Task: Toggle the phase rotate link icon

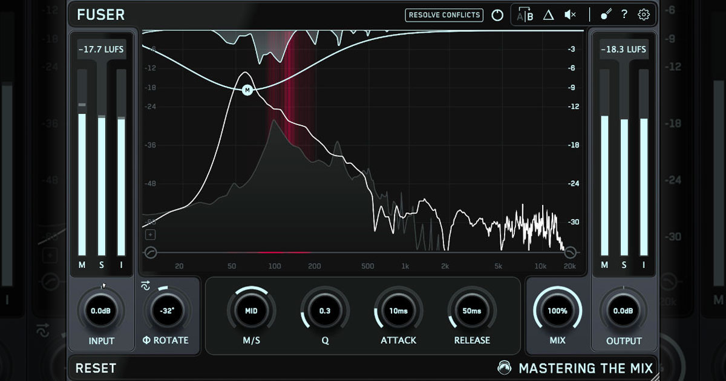Action: click(145, 286)
